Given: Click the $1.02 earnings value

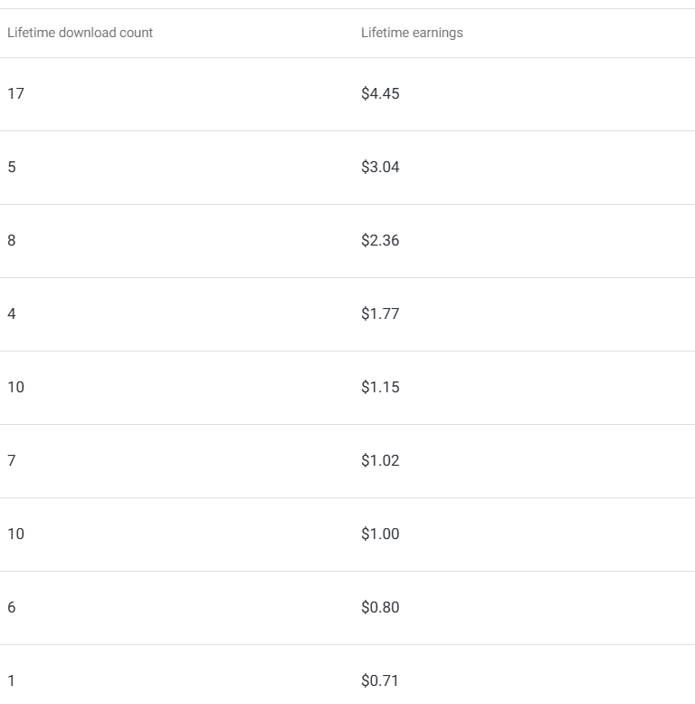Looking at the screenshot, I should pos(380,460).
